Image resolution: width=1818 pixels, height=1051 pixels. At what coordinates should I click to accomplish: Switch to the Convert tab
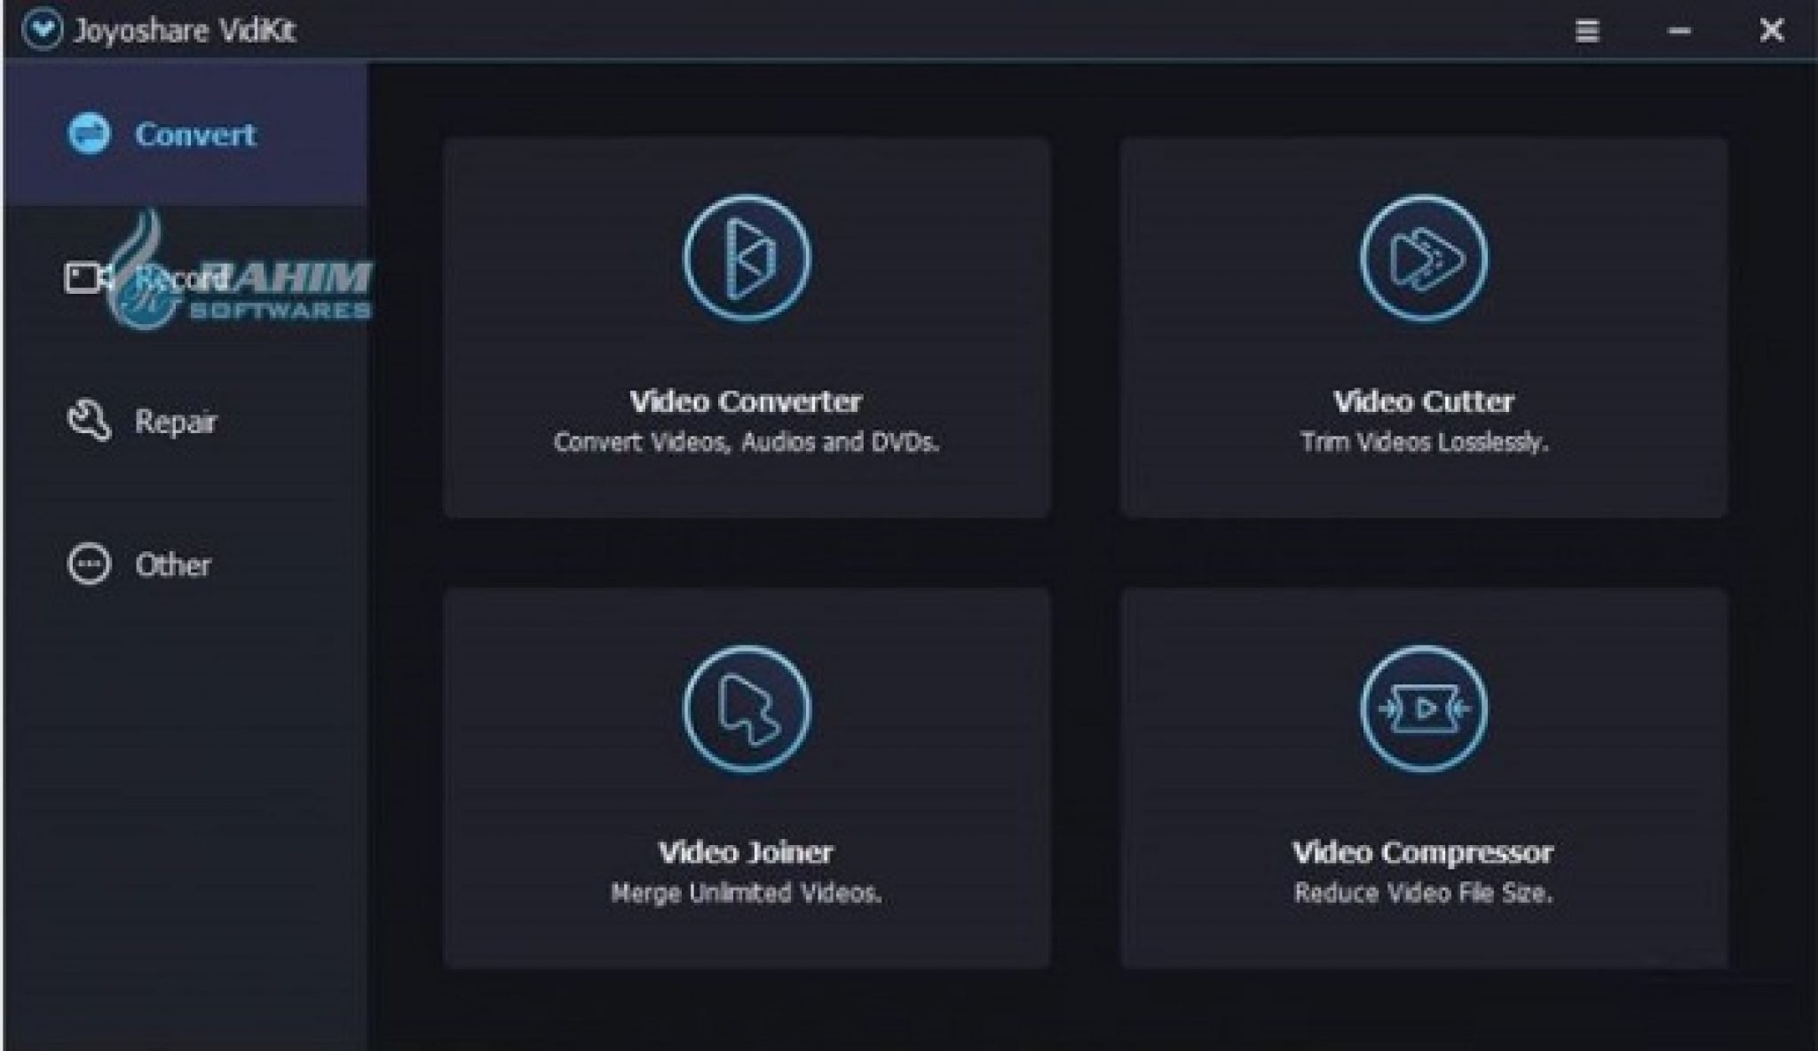point(194,135)
